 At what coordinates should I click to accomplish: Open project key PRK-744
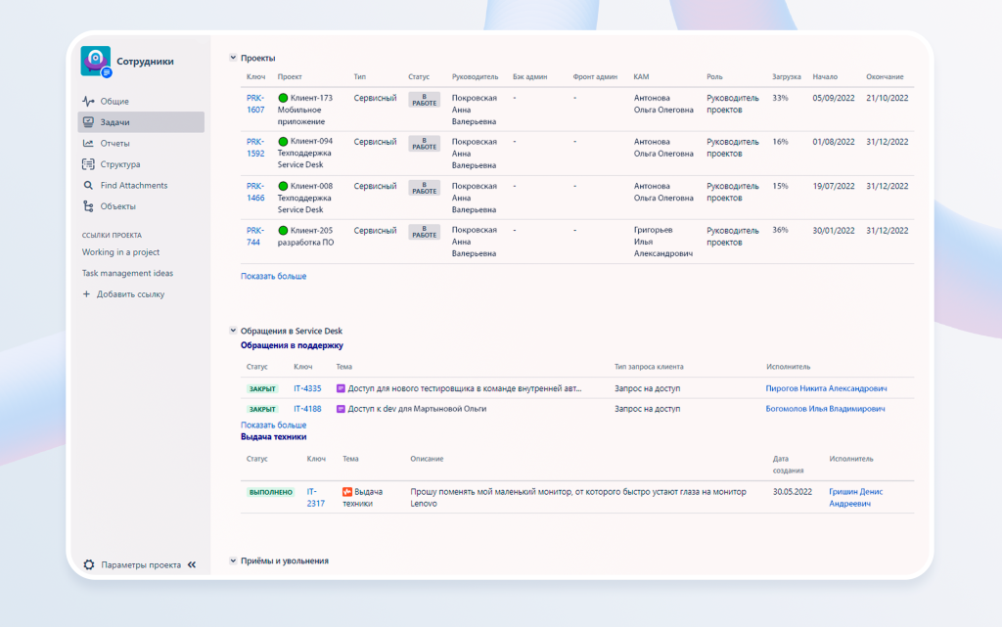pyautogui.click(x=255, y=237)
